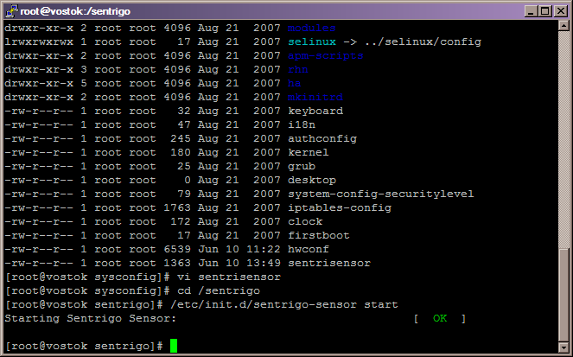Click the '../selinux/config' link target
Viewport: 573px width, 357px height.
(x=423, y=42)
